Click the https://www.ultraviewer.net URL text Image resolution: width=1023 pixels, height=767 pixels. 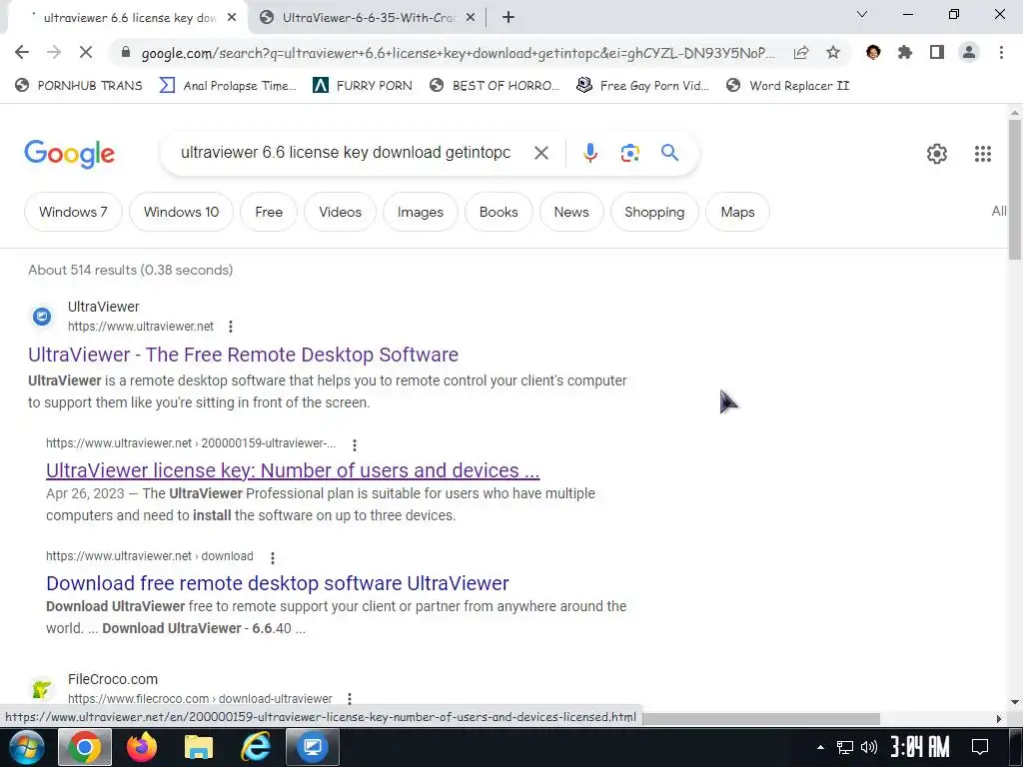141,327
